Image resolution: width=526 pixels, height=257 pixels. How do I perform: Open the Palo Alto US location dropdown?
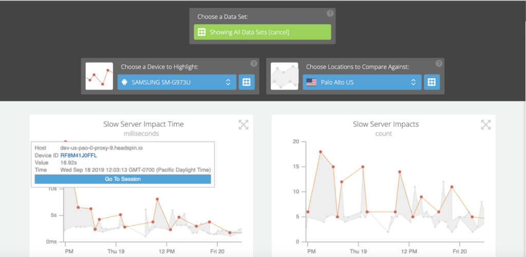[362, 82]
